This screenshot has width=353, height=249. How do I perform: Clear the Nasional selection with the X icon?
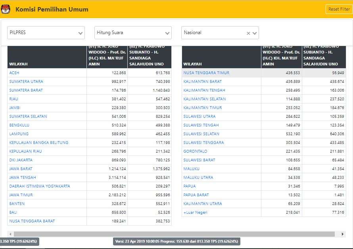coord(248,33)
